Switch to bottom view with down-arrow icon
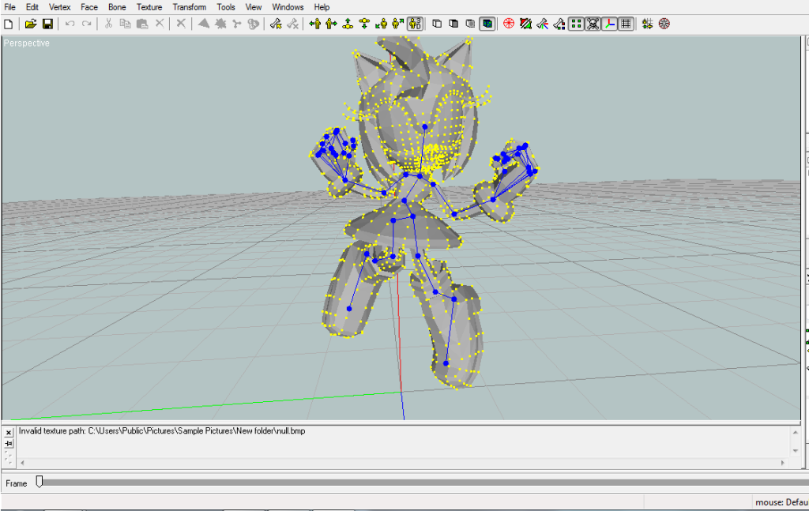The image size is (809, 511). click(x=364, y=24)
